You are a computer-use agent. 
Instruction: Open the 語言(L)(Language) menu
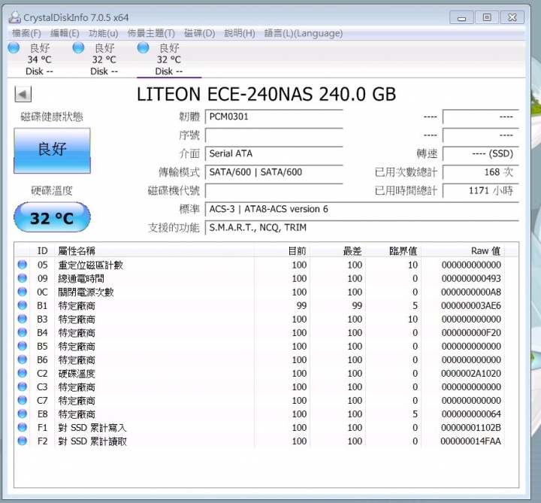[x=304, y=33]
